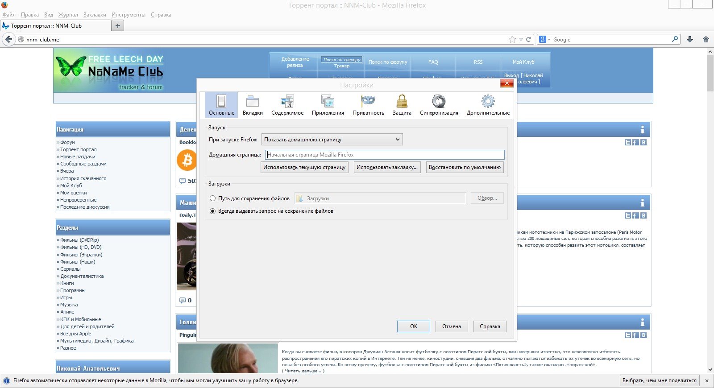Open the Журнал menu
This screenshot has width=714, height=388.
[68, 15]
